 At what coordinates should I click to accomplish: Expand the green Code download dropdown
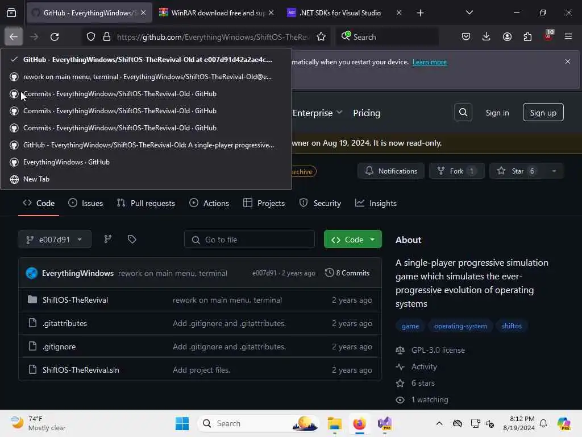372,240
